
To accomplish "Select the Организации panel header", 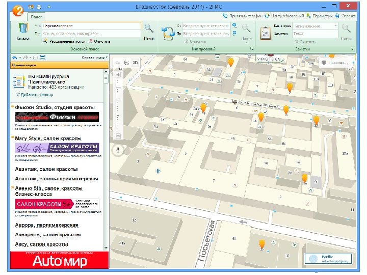I will click(60, 65).
